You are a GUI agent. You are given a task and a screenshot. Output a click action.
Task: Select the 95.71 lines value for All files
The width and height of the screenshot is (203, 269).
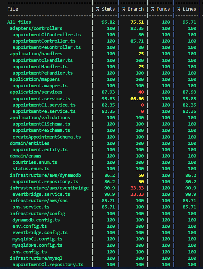190,22
